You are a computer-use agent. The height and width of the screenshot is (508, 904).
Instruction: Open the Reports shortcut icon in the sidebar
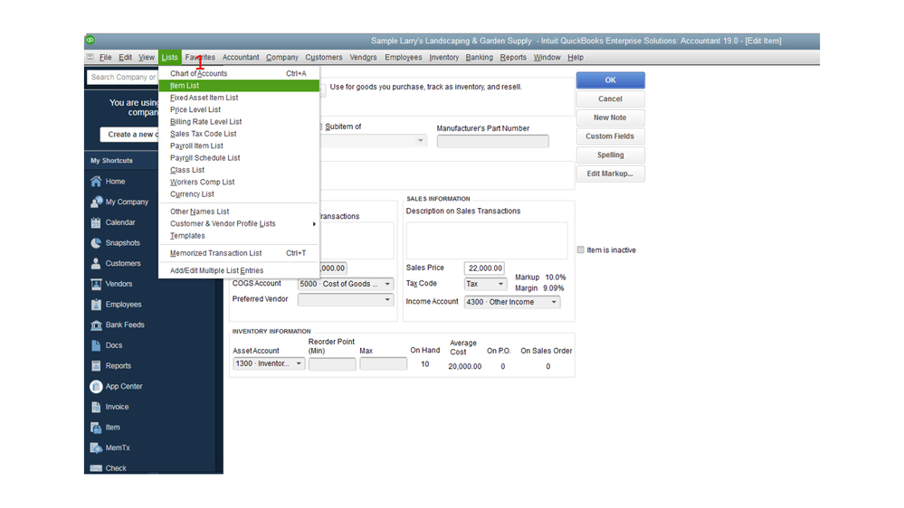(x=96, y=366)
